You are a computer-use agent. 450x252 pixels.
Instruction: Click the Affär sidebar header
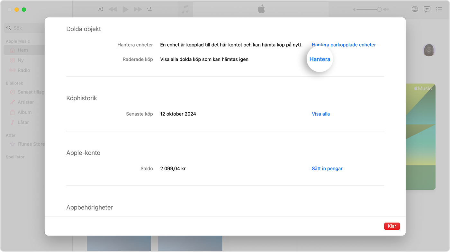[x=11, y=135]
